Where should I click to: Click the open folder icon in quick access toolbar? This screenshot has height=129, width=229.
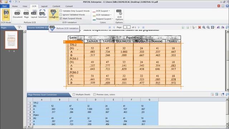click(6, 2)
